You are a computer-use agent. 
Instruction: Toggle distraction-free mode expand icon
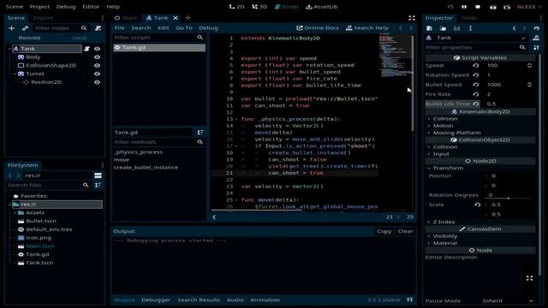click(x=412, y=18)
